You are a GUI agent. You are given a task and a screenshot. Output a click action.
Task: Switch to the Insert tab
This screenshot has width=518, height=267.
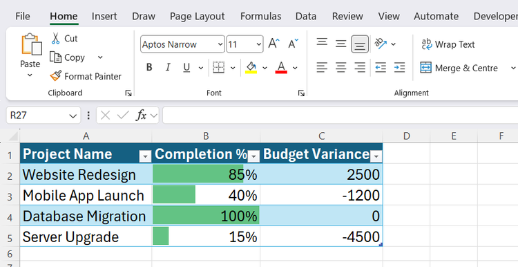click(x=104, y=16)
